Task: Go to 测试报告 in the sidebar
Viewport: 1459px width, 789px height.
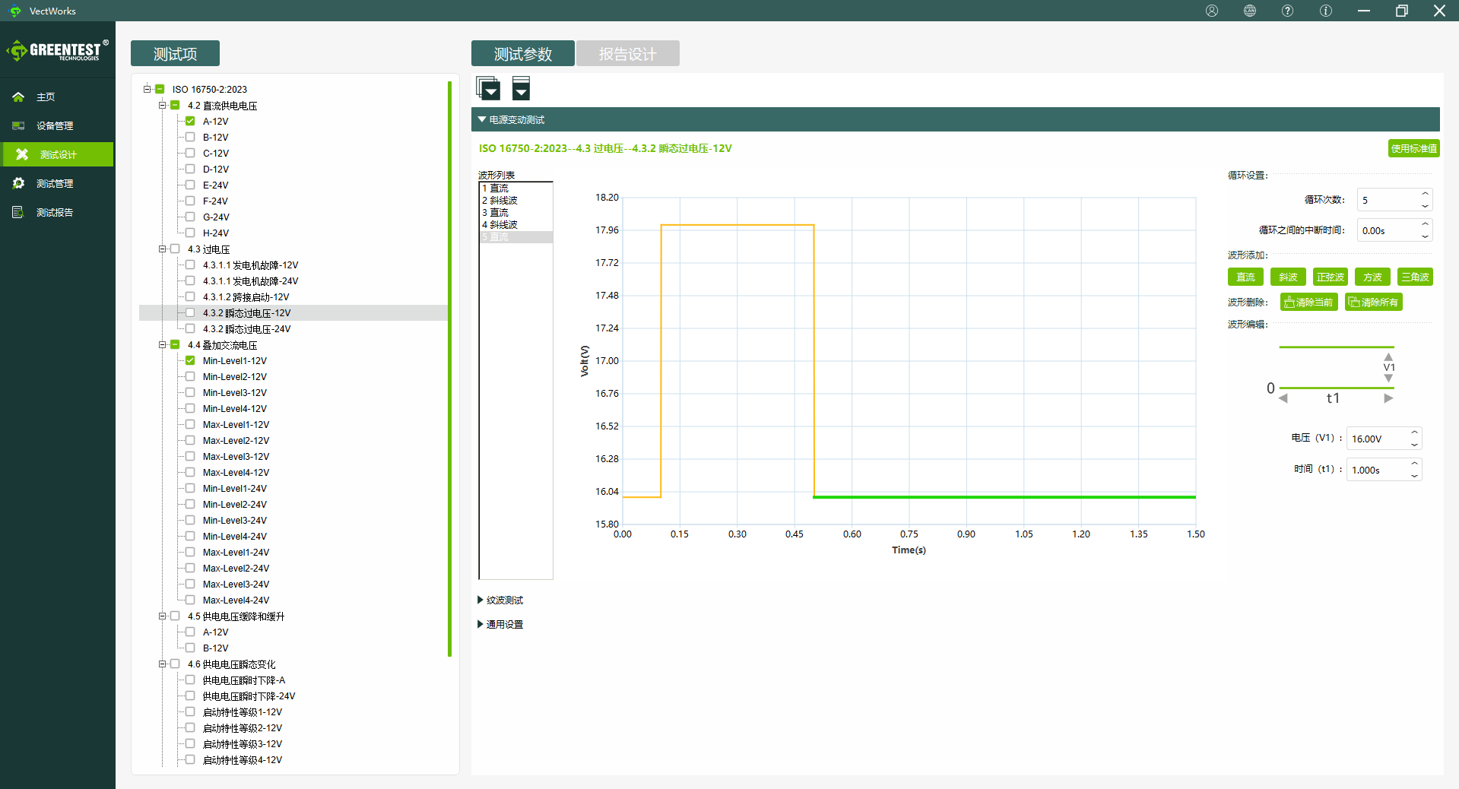Action: [x=55, y=213]
